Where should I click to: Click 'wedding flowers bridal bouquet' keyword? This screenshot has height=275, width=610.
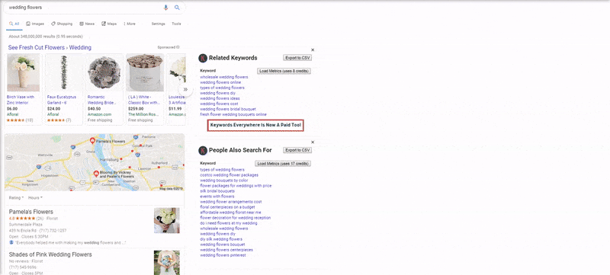pos(228,109)
